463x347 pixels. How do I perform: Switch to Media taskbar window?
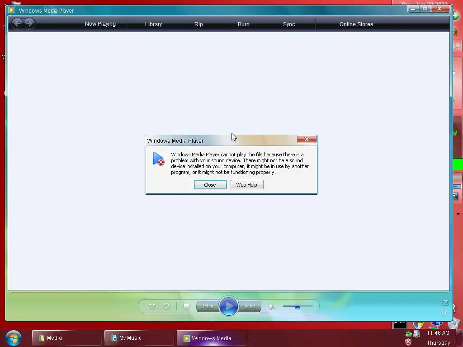pyautogui.click(x=66, y=338)
